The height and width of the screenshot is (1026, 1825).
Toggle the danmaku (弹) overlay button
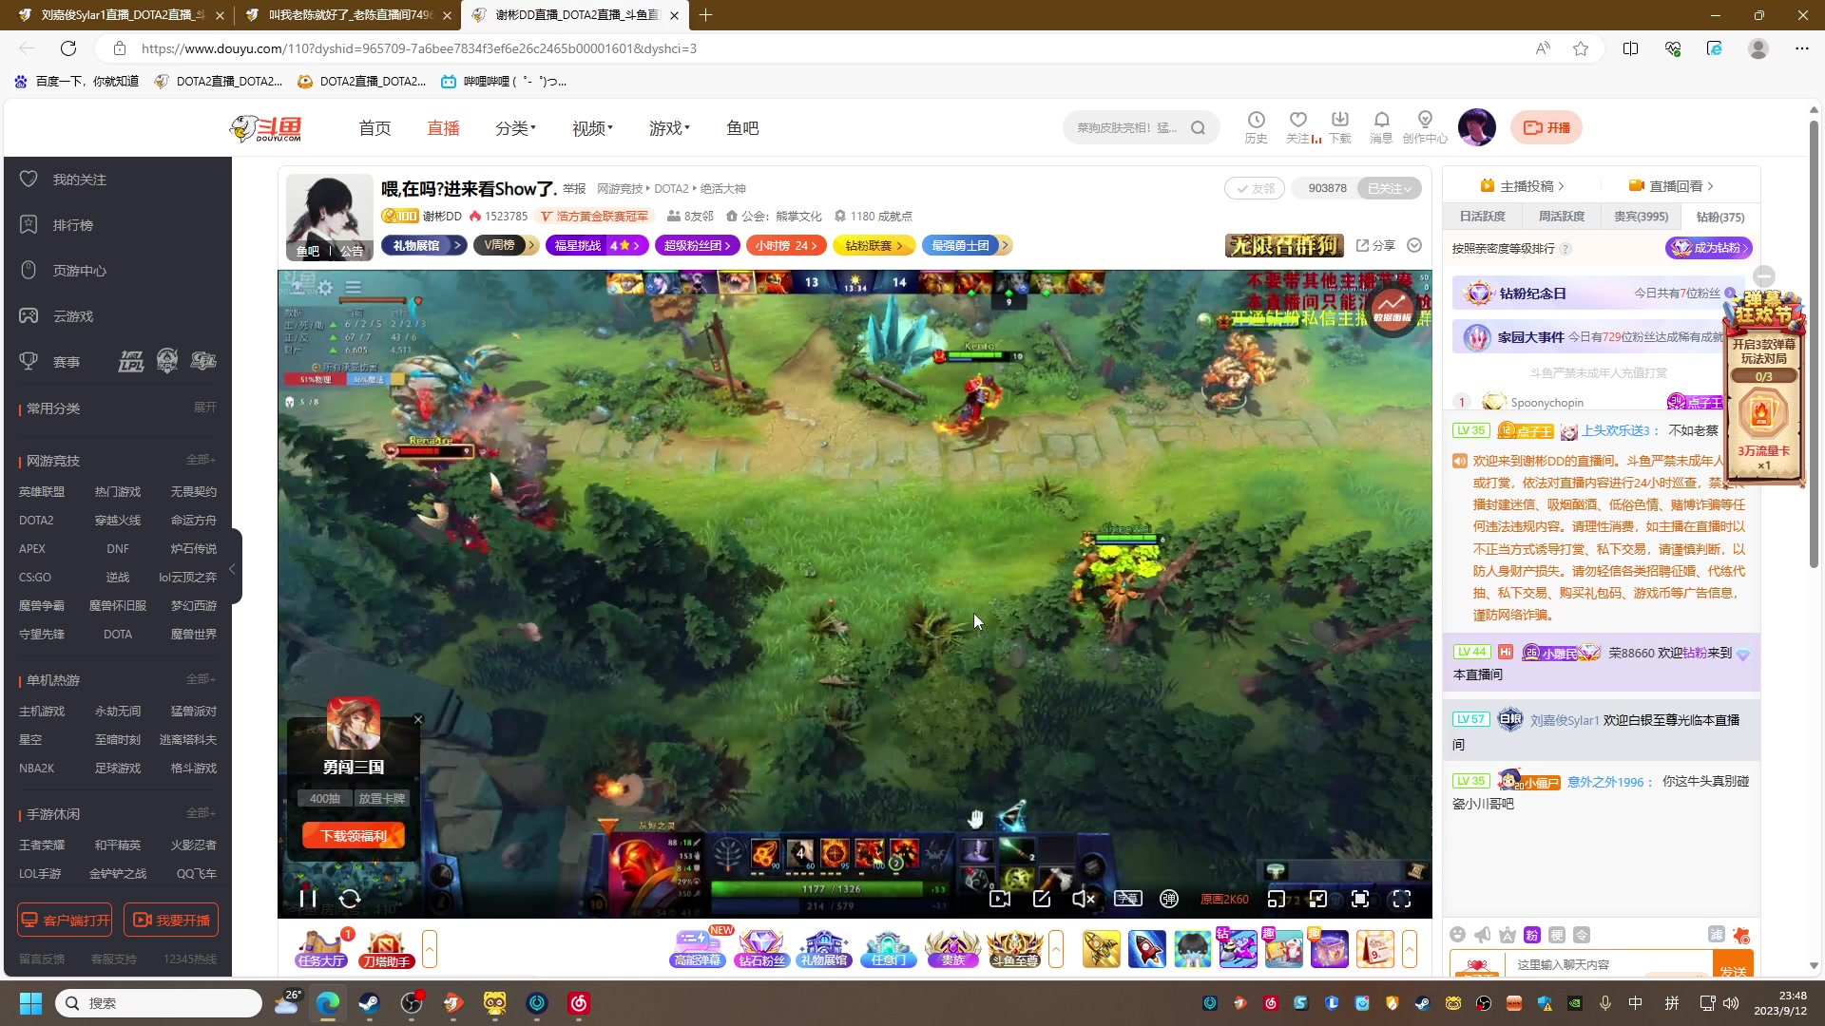(1169, 899)
